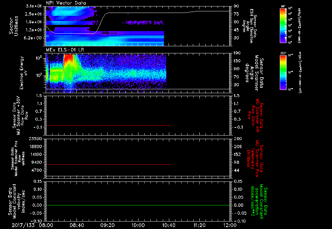Click the 08:40 time axis label
Screen dimensions: 332x229
pyautogui.click(x=77, y=225)
